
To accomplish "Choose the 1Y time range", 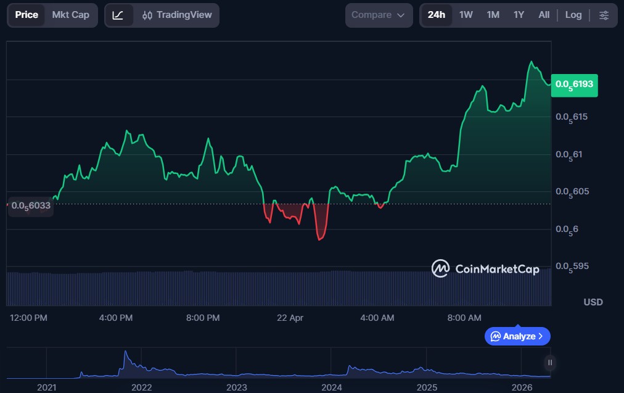I will (519, 15).
